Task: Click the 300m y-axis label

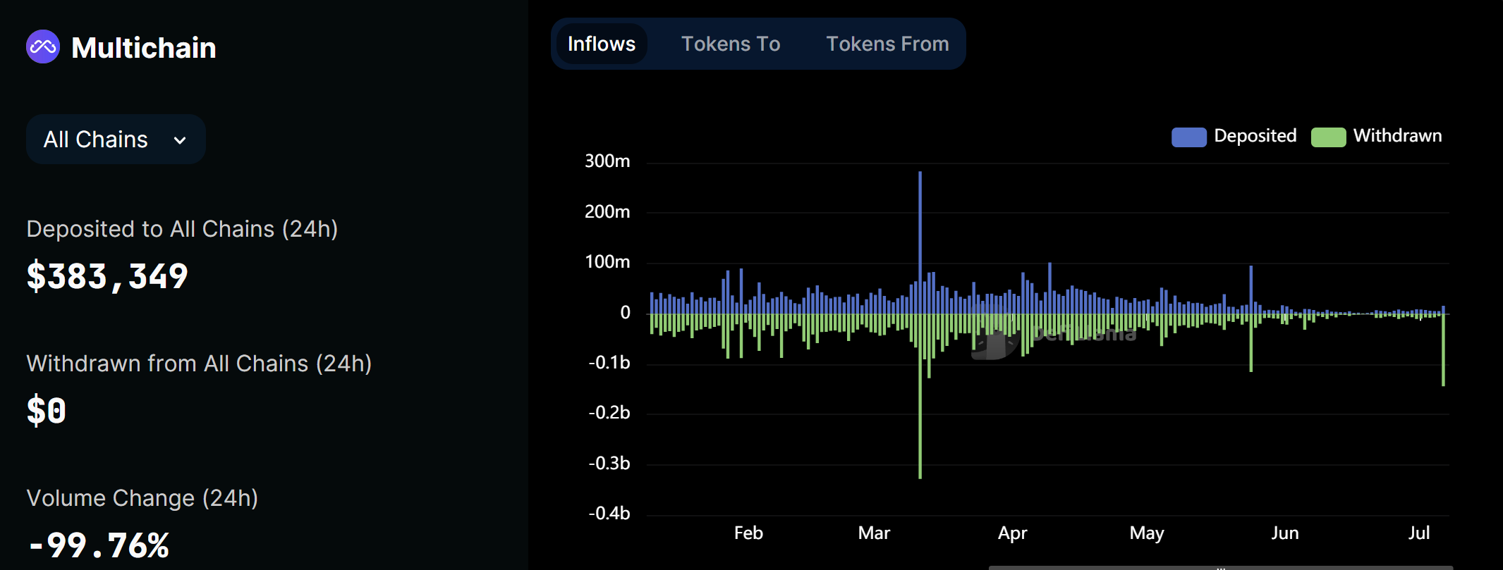Action: pos(607,161)
